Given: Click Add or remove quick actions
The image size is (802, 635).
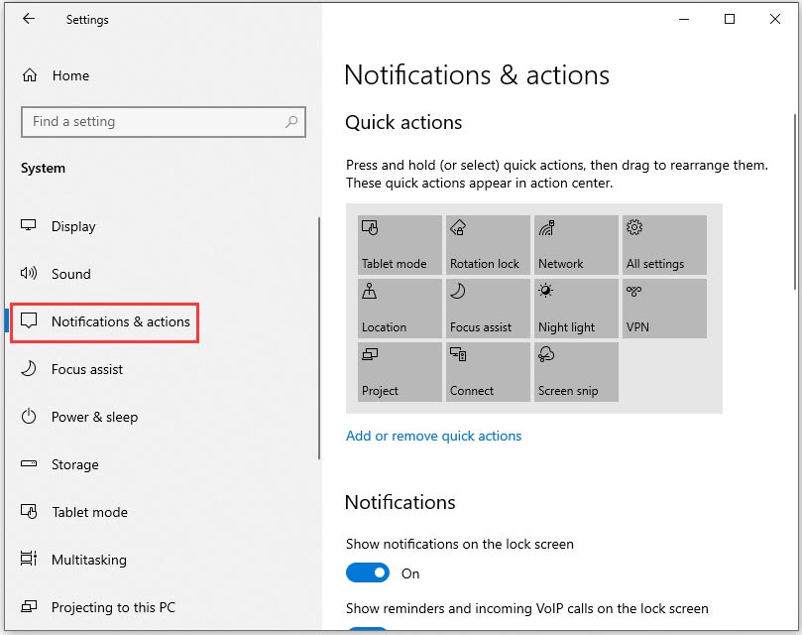Looking at the screenshot, I should 434,436.
